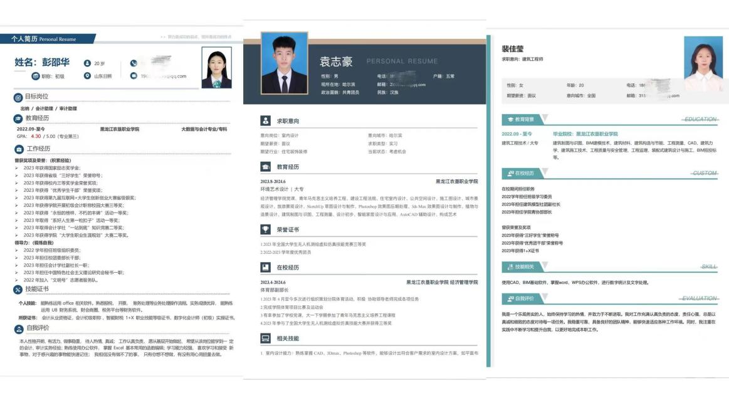The height and width of the screenshot is (410, 729).
Task: Click the icon in 裴佳莹's 自我评价 tab
Action: 510,298
